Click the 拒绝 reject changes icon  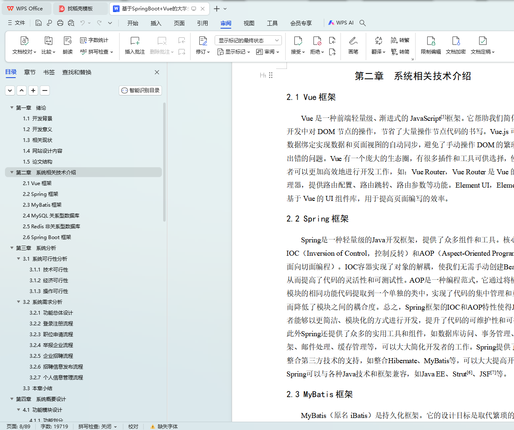(317, 41)
